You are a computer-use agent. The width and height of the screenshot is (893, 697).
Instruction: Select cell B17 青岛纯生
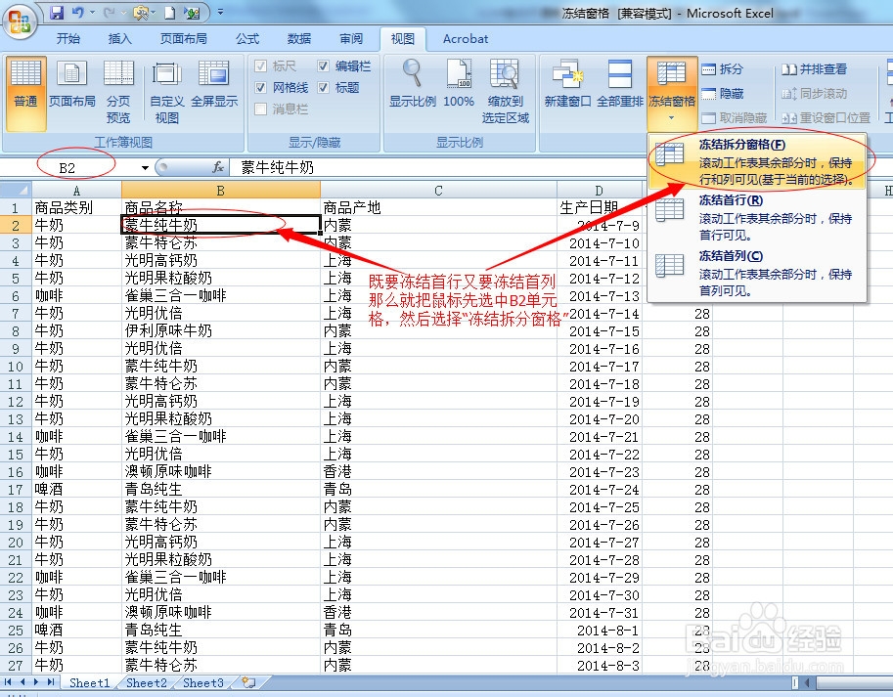[x=221, y=489]
